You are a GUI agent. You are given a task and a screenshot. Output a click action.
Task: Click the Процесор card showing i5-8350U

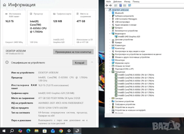point(38,27)
